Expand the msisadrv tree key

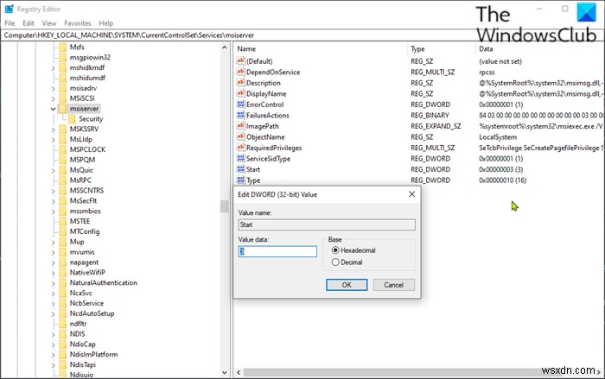point(54,88)
